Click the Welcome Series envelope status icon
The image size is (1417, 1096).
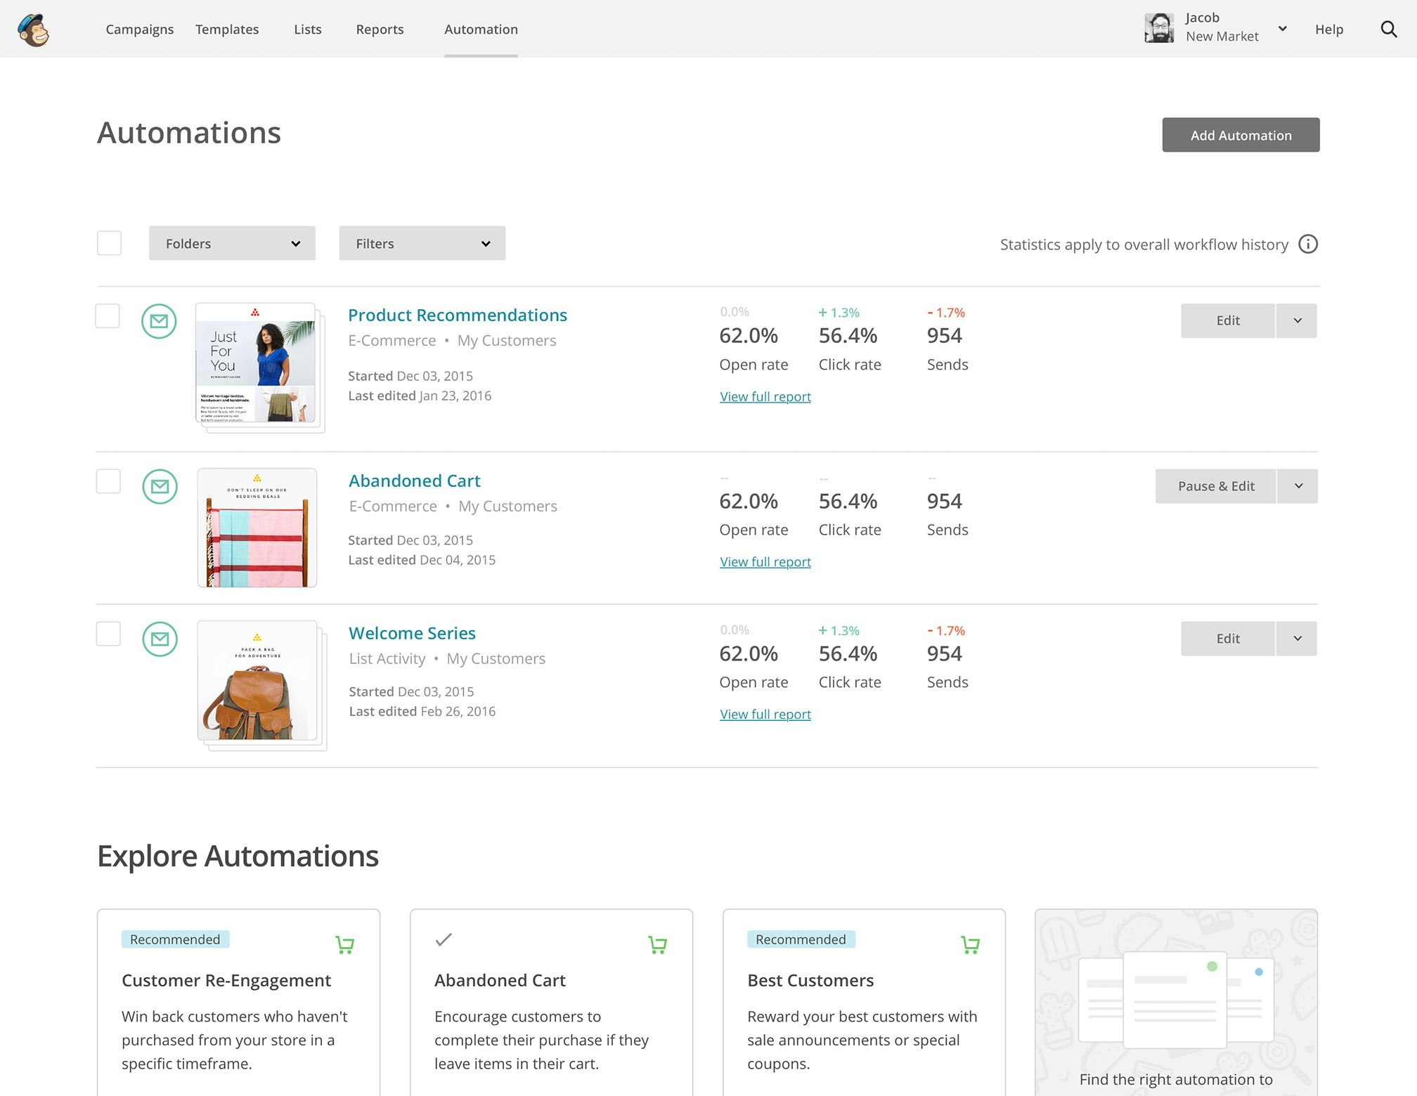tap(160, 639)
